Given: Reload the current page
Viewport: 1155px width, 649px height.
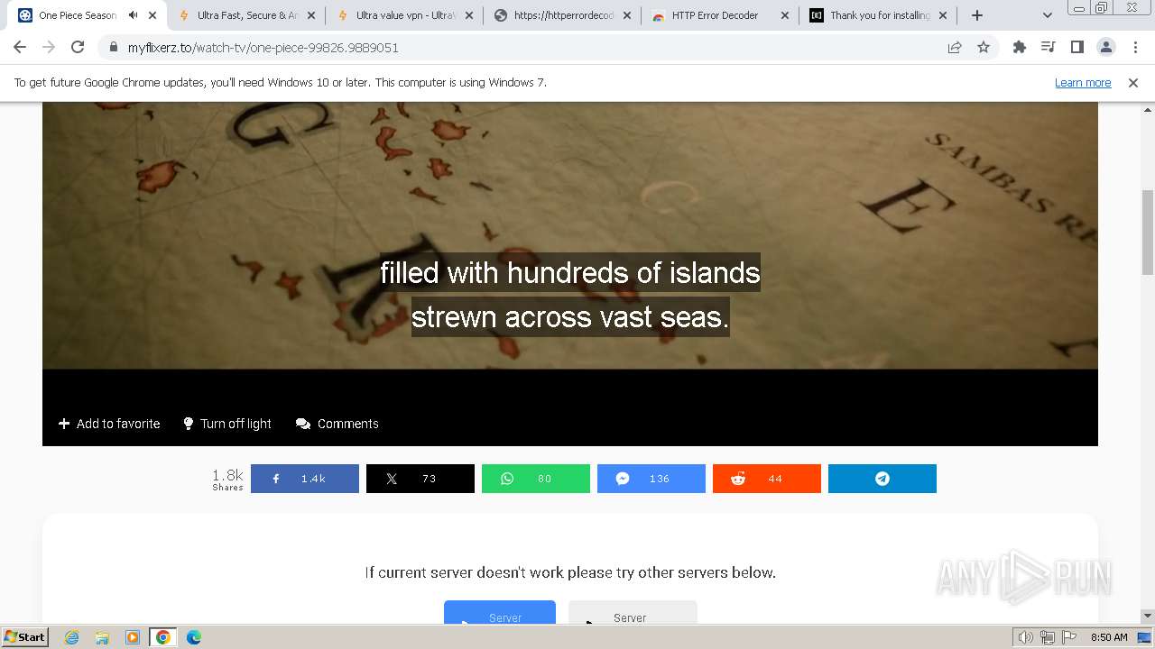Looking at the screenshot, I should pos(78,48).
